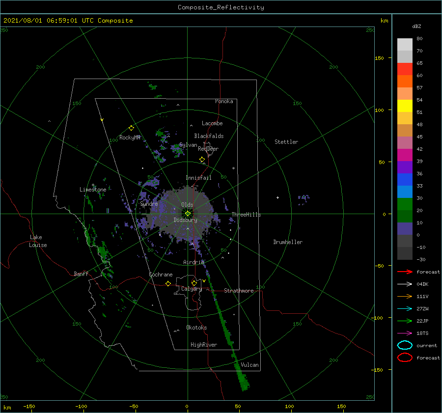The height and width of the screenshot is (413, 442).
Task: Click the cyan 27ZW arrow legend icon
Action: coord(405,309)
